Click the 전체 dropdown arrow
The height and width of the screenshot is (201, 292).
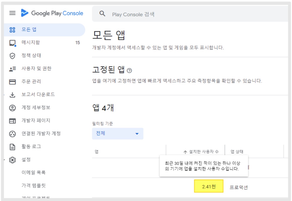click(137, 134)
